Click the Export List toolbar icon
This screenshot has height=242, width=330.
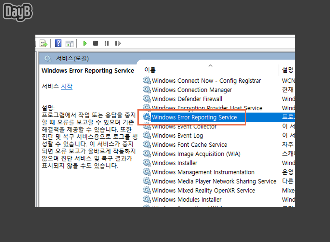click(x=43, y=43)
